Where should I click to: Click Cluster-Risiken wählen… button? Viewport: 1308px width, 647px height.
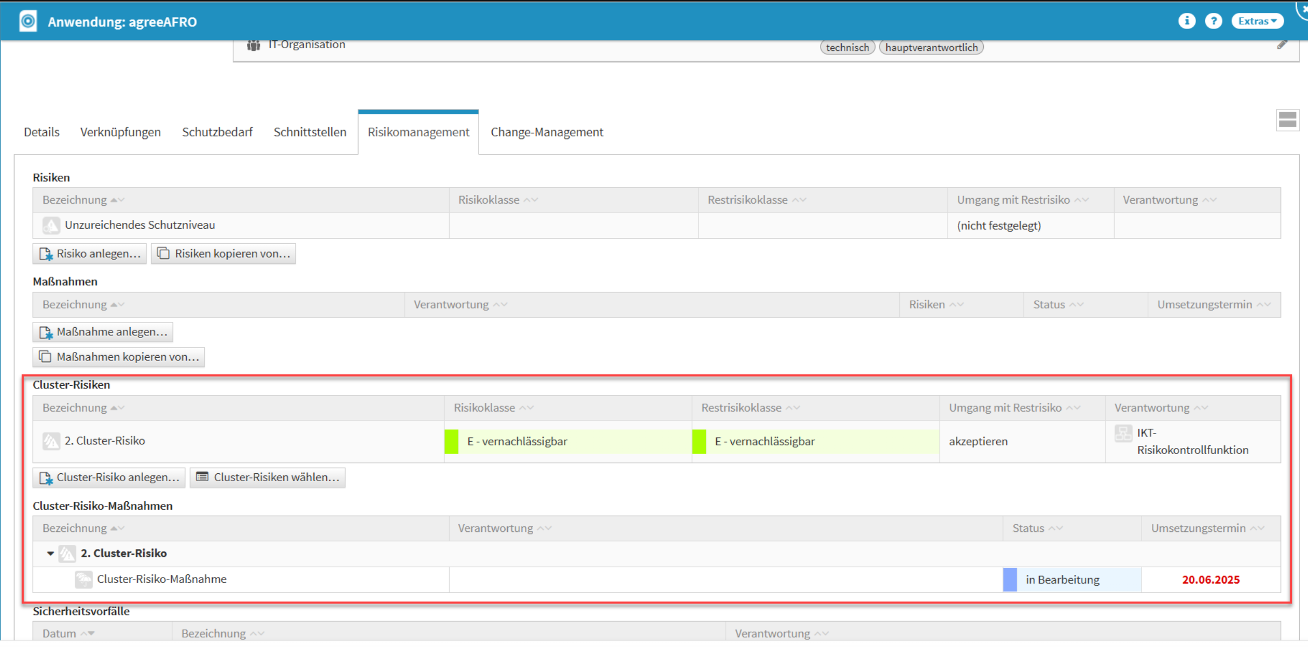point(268,477)
